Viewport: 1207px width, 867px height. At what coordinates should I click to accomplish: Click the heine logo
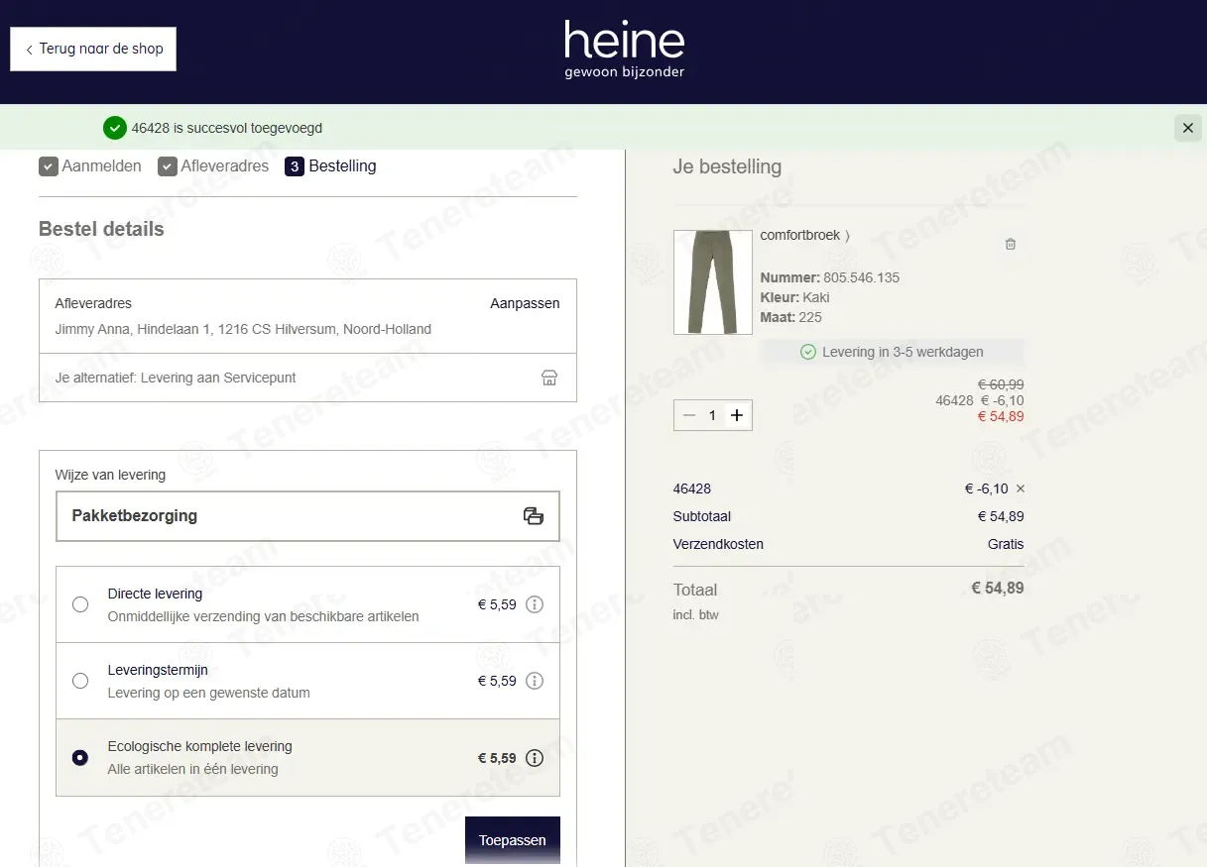[x=625, y=50]
